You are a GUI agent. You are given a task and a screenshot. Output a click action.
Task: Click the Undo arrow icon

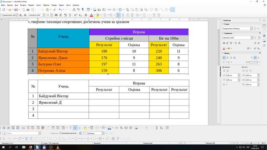click(60, 10)
